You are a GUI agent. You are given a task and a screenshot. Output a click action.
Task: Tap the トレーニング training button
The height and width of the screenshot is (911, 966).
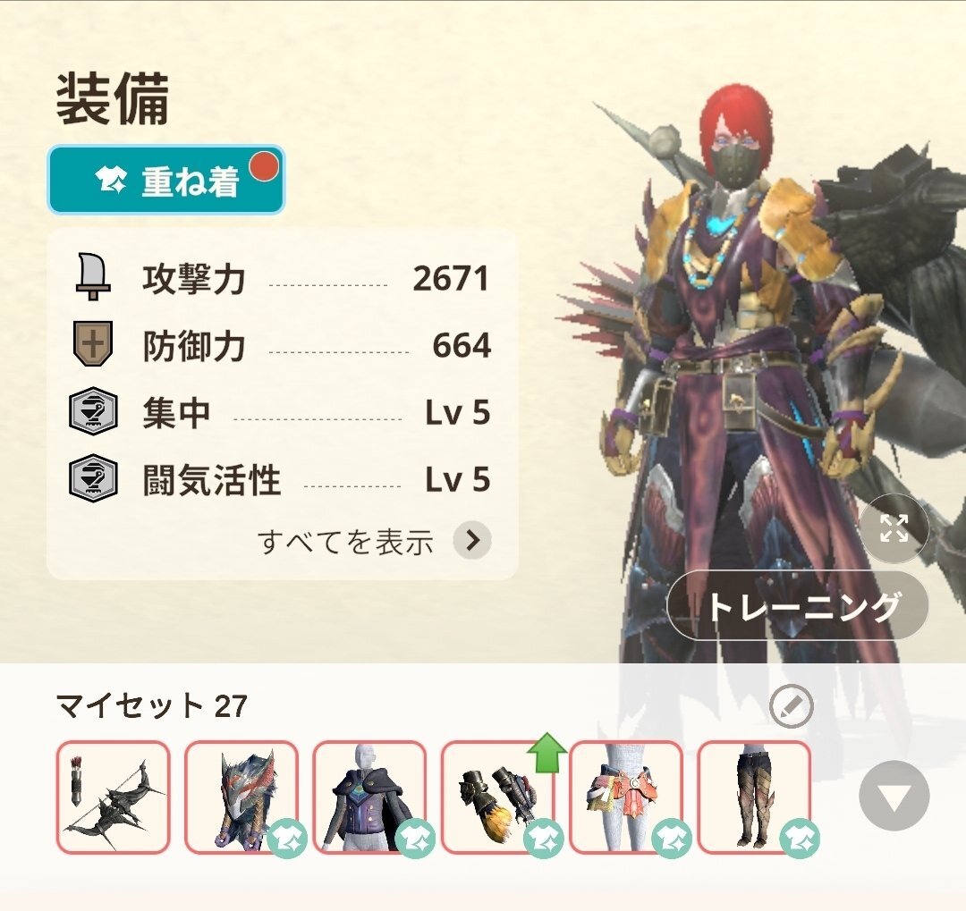coord(798,605)
